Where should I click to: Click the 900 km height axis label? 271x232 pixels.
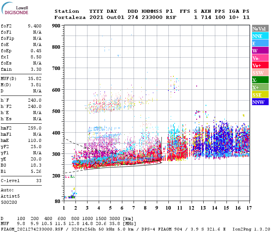coord(56,26)
